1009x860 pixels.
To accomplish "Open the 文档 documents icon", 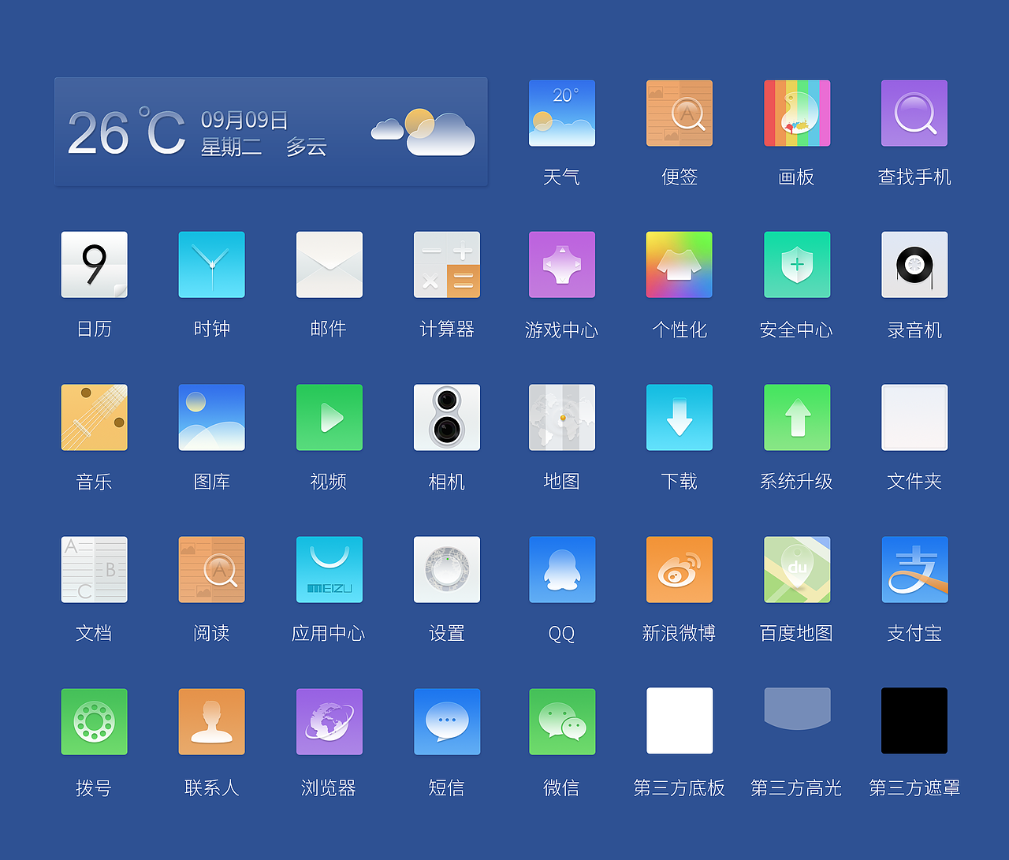I will (95, 570).
